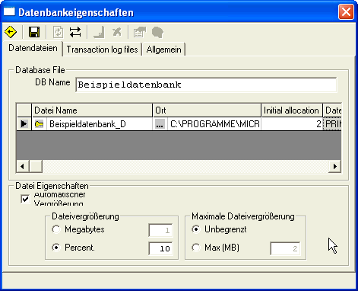Viewport: 358px width, 291px height.
Task: Choose the Unbegrenzt option
Action: [196, 229]
